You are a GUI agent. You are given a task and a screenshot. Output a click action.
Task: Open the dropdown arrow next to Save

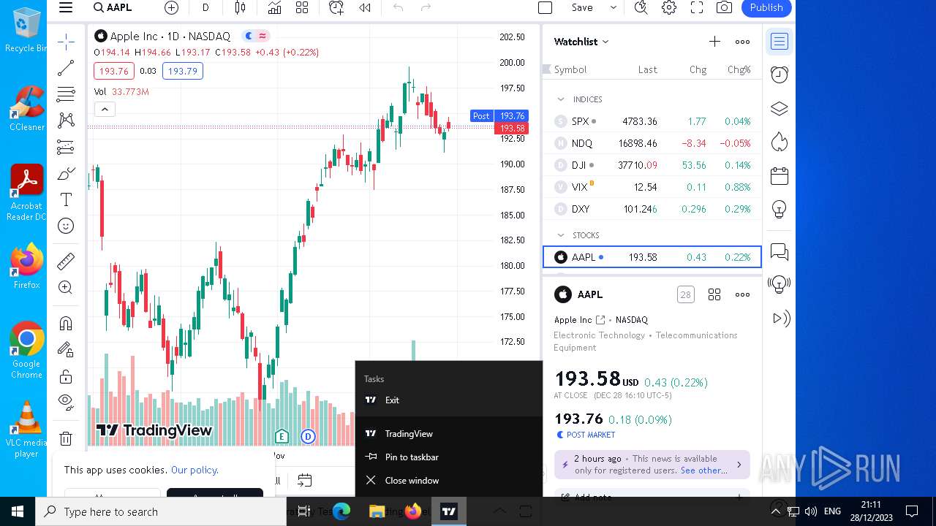(614, 7)
